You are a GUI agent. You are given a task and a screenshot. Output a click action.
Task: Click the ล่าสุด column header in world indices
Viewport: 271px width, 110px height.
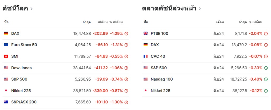click(x=87, y=22)
